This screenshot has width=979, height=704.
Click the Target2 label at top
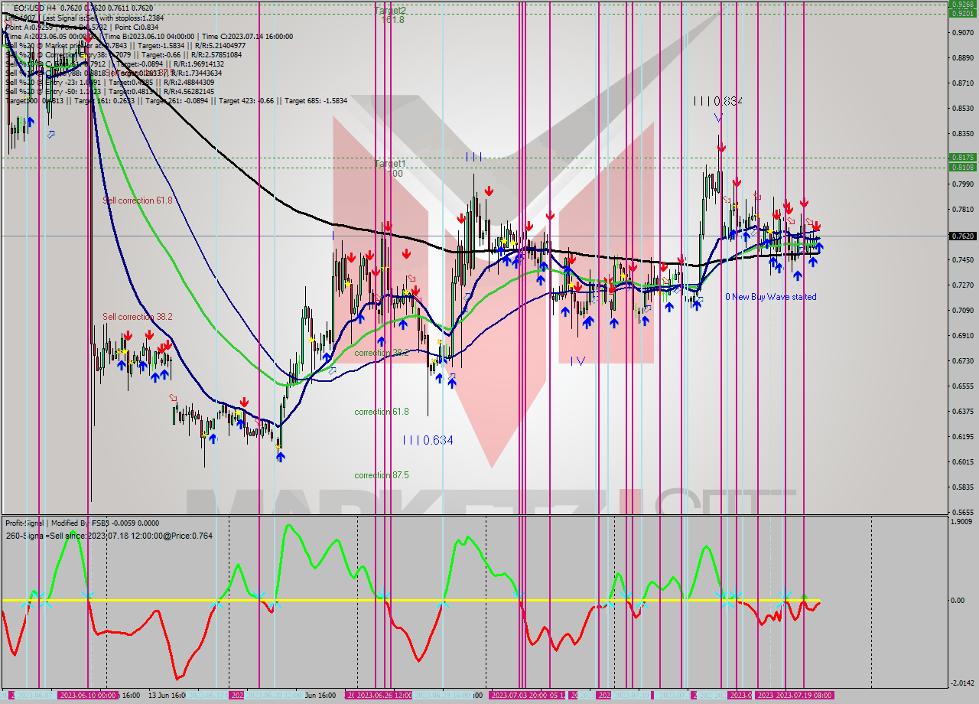(389, 10)
